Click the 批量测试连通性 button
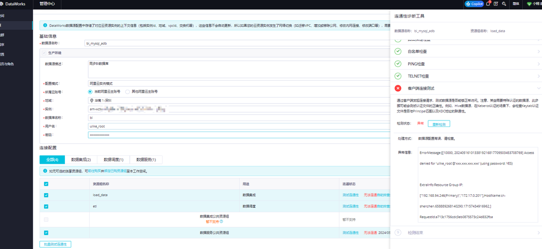This screenshot has width=542, height=249. tap(55, 244)
